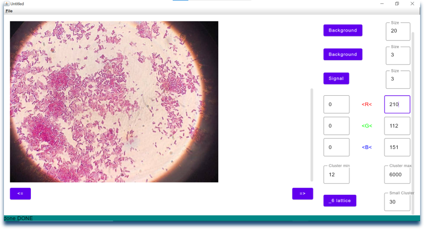Screen dimensions: 424x229
Task: Click the red maximum field showing 210
Action: (x=397, y=104)
